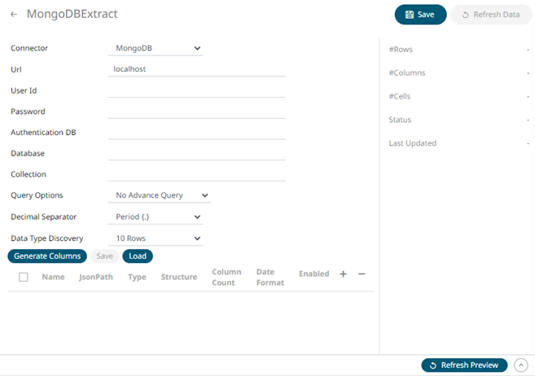
Task: Click the Database input field
Action: pyautogui.click(x=196, y=154)
